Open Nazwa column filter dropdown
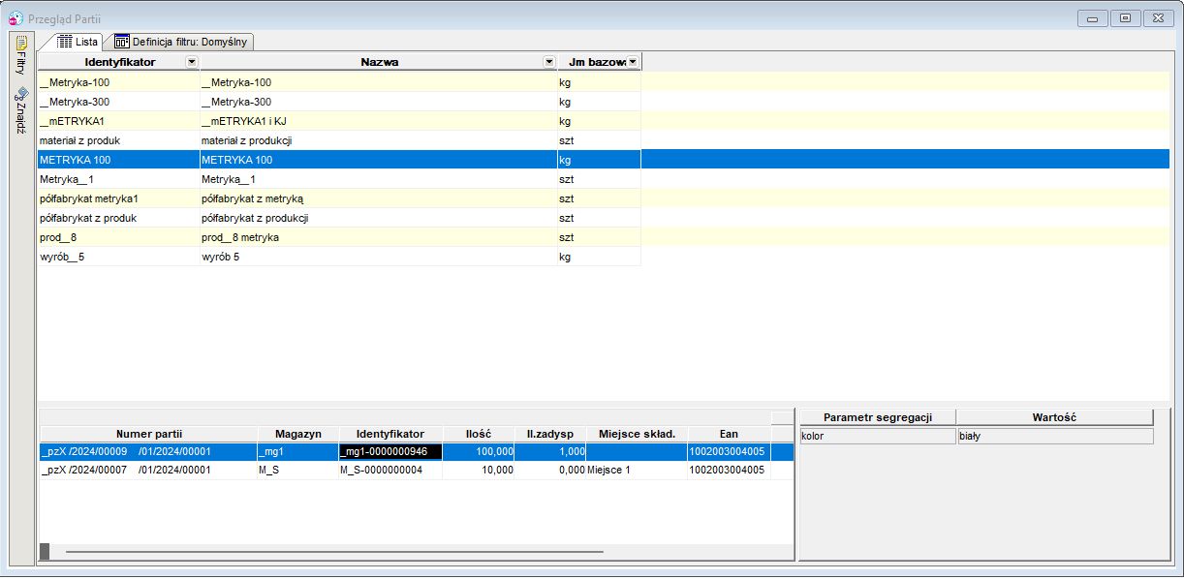 (549, 62)
